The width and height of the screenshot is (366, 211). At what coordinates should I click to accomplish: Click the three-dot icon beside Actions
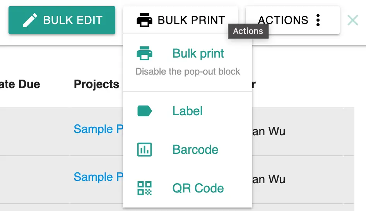click(318, 20)
